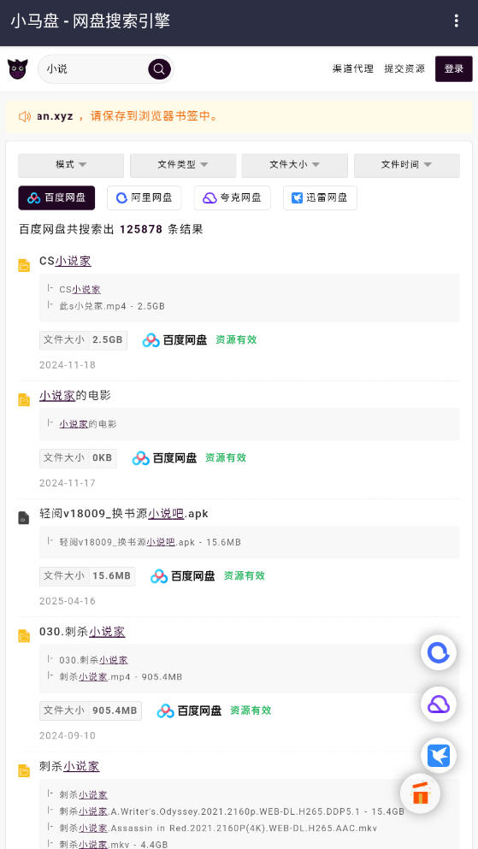478x849 pixels.
Task: Open the 文件大小 filter dropdown
Action: click(x=294, y=165)
